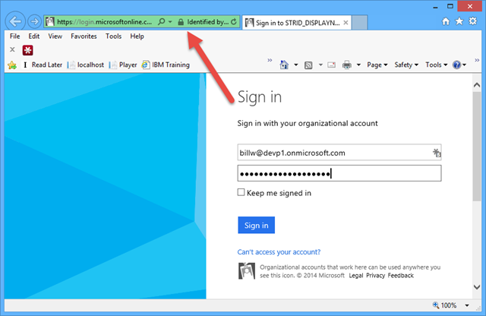Click the red LastPass asterisk icon
This screenshot has height=316, width=486.
point(27,49)
